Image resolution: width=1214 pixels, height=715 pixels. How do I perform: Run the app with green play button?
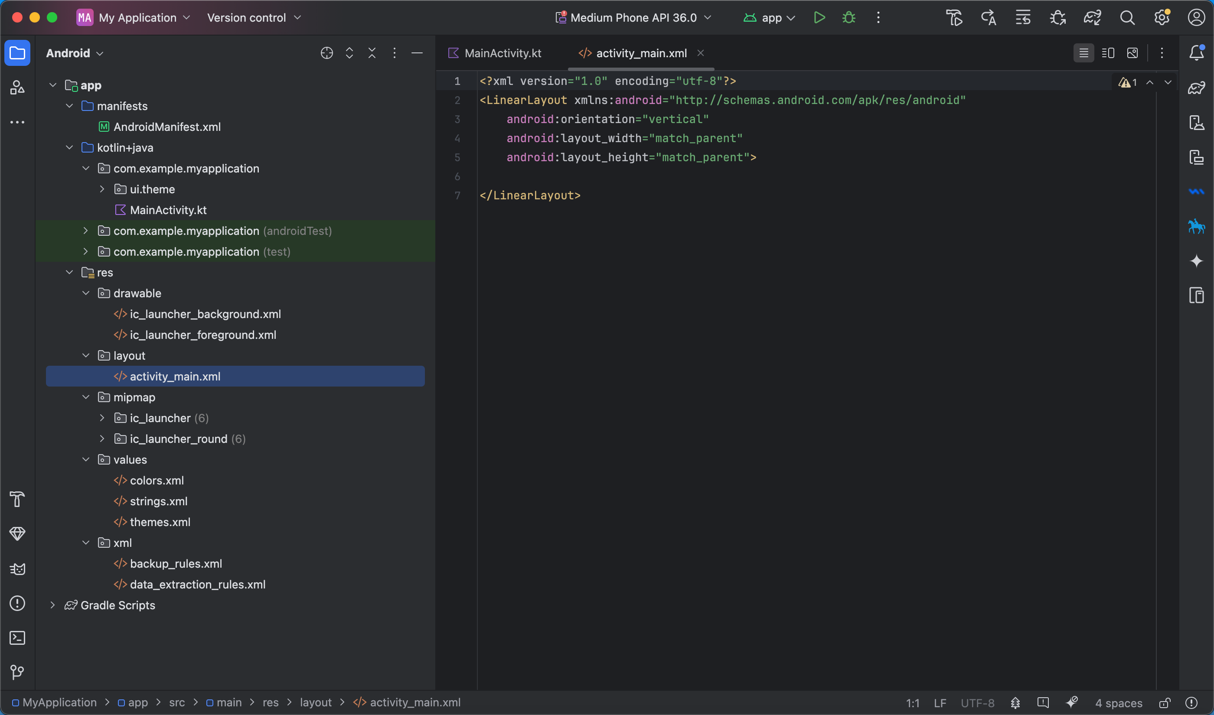[x=819, y=18]
